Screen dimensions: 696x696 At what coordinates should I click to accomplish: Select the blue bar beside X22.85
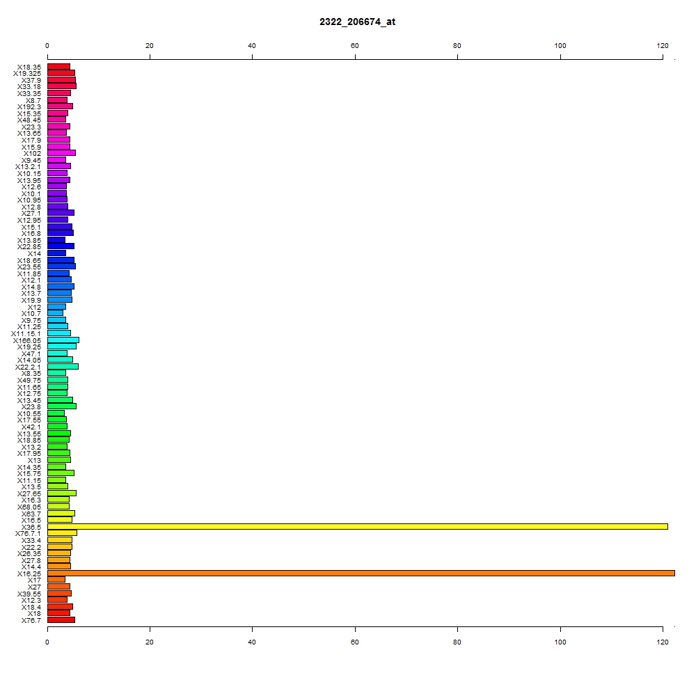pyautogui.click(x=61, y=246)
